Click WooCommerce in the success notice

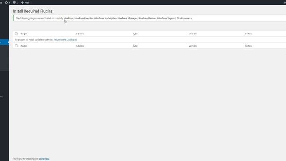tap(184, 18)
